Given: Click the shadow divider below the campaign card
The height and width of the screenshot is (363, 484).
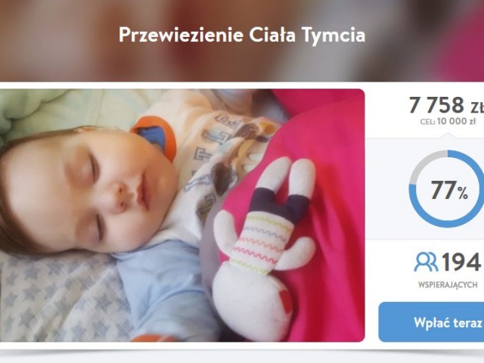Looking at the screenshot, I should click(242, 352).
